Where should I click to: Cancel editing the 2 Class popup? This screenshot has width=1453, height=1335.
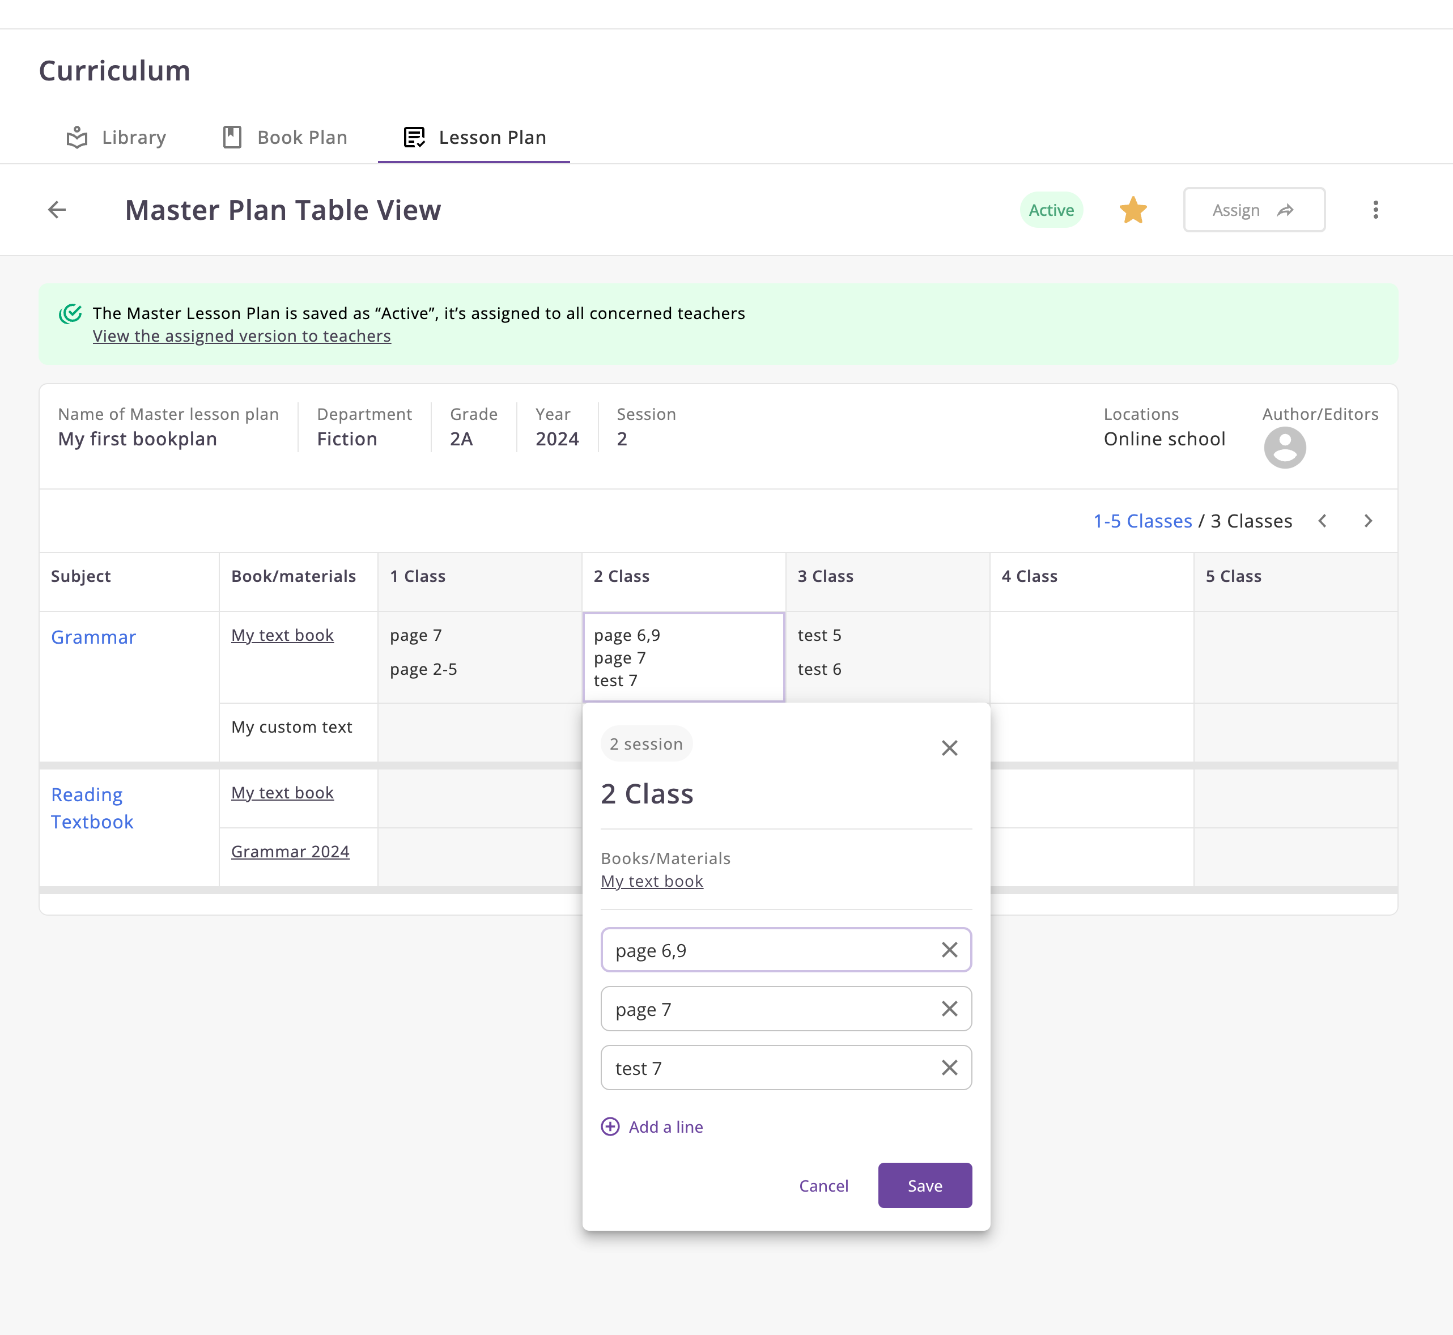coord(823,1185)
